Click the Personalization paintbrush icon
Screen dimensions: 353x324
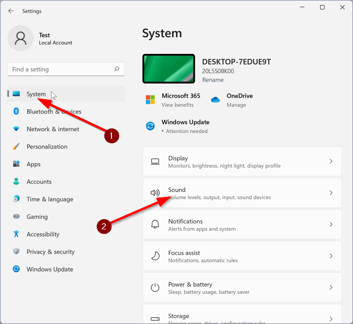coord(16,146)
